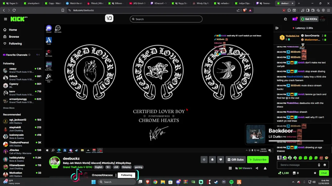332x186 pixels.
Task: Click the 1,130 channel points icon
Action: pos(280,173)
